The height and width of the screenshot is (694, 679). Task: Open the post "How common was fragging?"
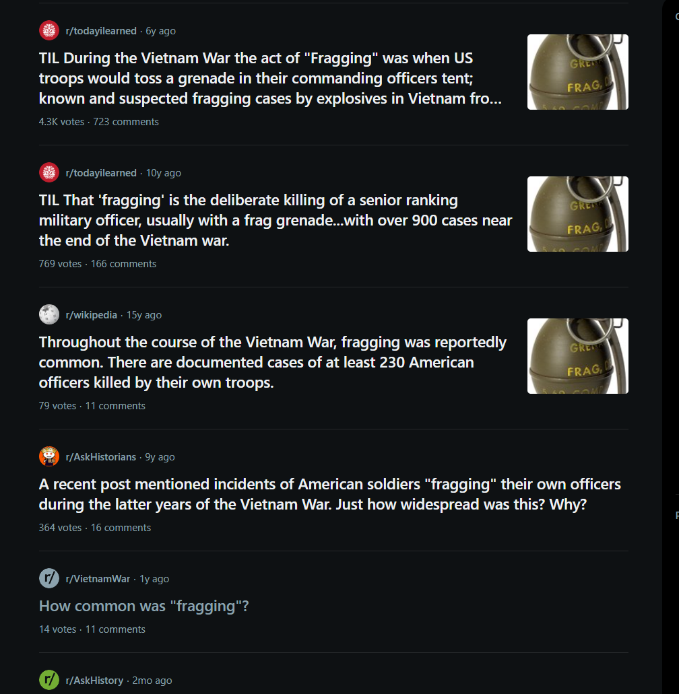point(144,606)
